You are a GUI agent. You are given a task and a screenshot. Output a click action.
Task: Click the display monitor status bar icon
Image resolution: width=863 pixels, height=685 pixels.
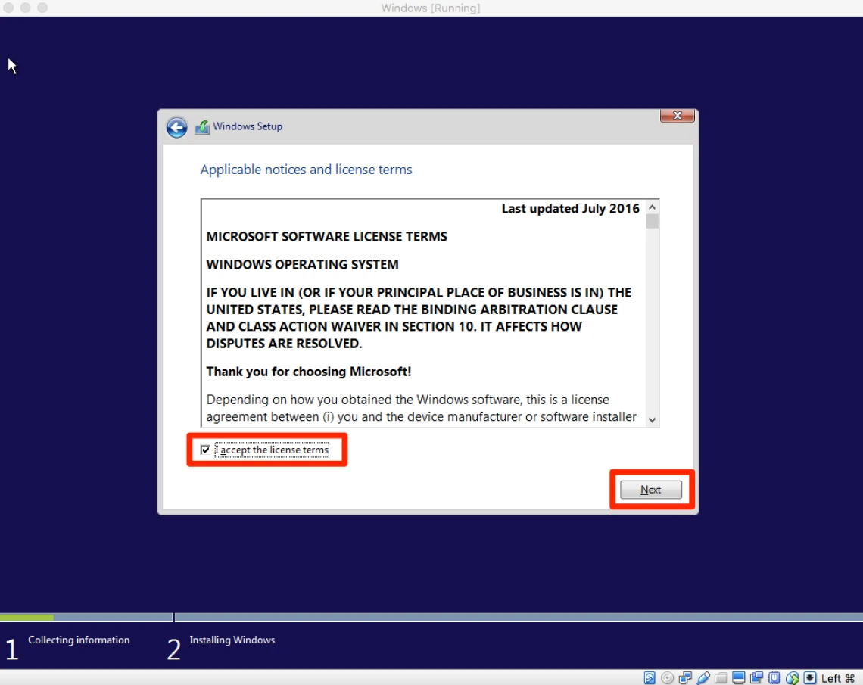739,678
